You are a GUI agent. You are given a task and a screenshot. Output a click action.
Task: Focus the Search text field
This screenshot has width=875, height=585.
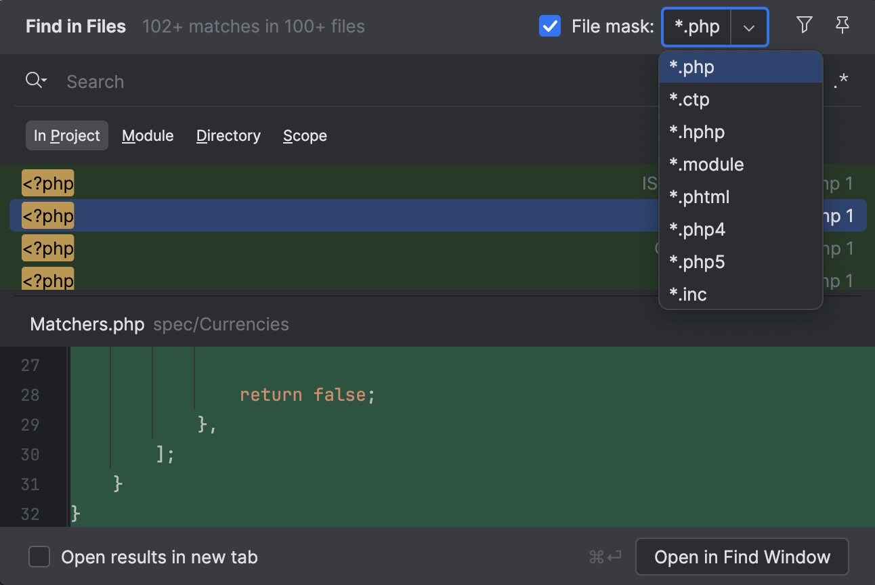[339, 82]
